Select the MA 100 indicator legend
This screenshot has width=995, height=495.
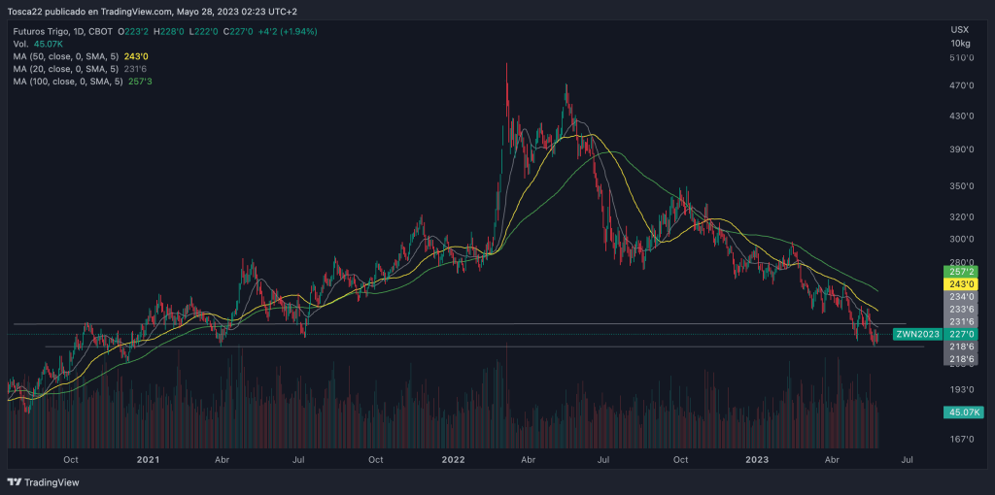click(x=70, y=82)
